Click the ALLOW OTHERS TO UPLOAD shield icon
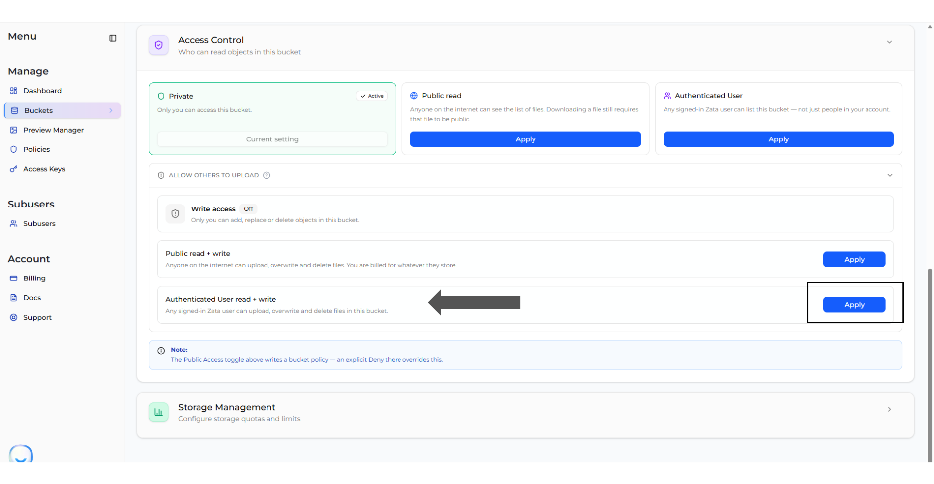The height and width of the screenshot is (484, 934). [x=161, y=175]
